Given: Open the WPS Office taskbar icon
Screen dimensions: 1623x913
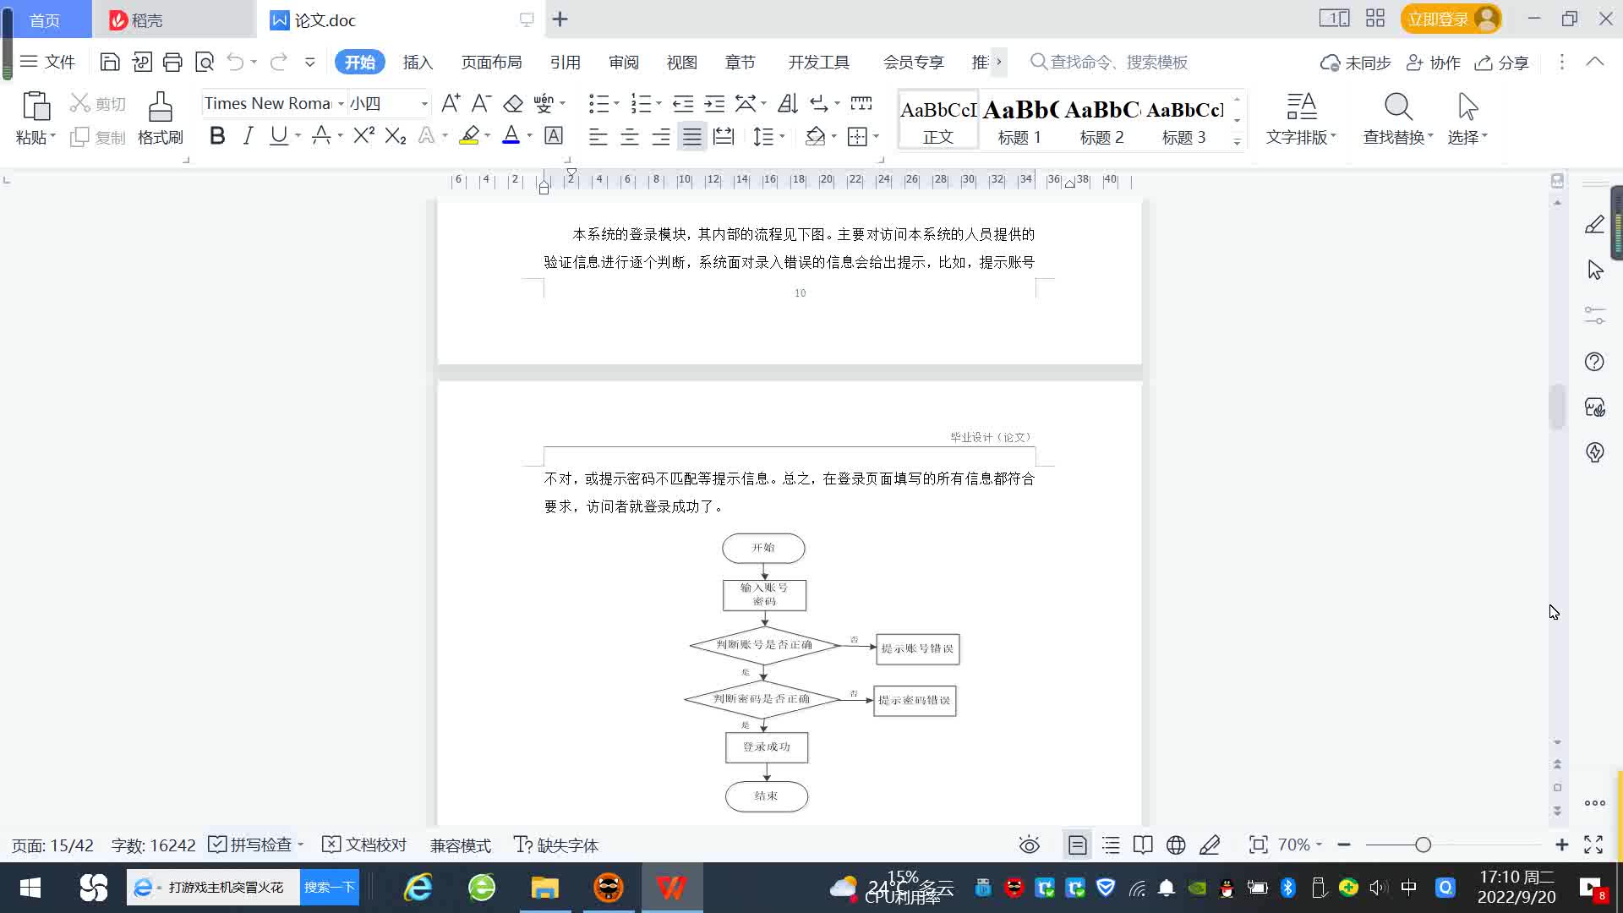Looking at the screenshot, I should (x=671, y=888).
